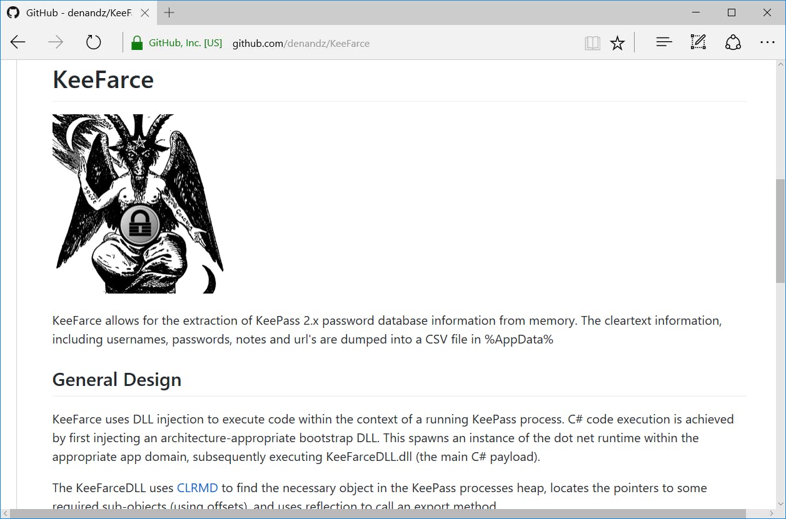The height and width of the screenshot is (519, 786).
Task: Click the green security padlock icon
Action: 136,43
